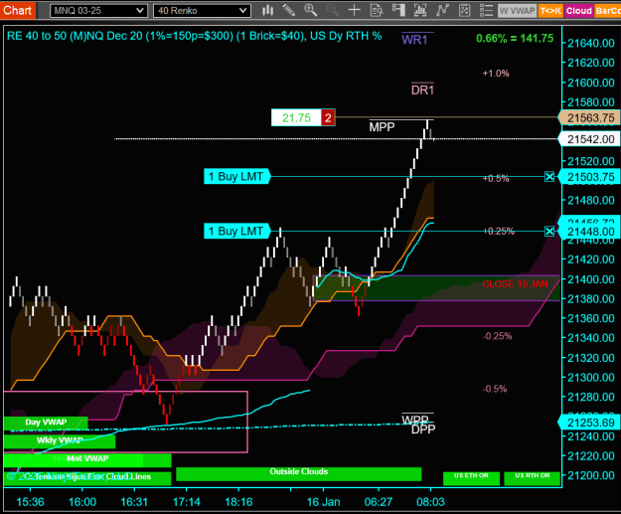Open the chart properties list icon
Image resolution: width=621 pixels, height=514 pixels.
point(486,11)
